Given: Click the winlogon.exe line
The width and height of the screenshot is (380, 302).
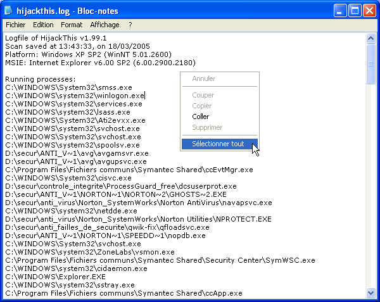Looking at the screenshot, I should tap(75, 96).
